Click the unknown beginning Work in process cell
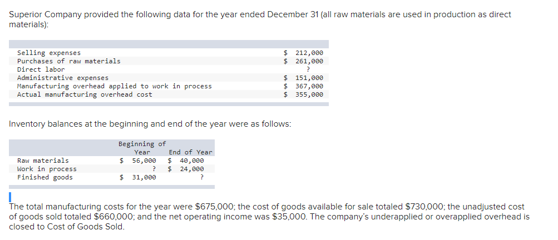This screenshot has height=240, width=558. click(x=153, y=169)
